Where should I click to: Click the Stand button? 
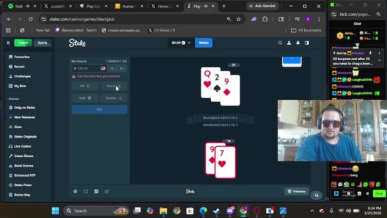114,86
